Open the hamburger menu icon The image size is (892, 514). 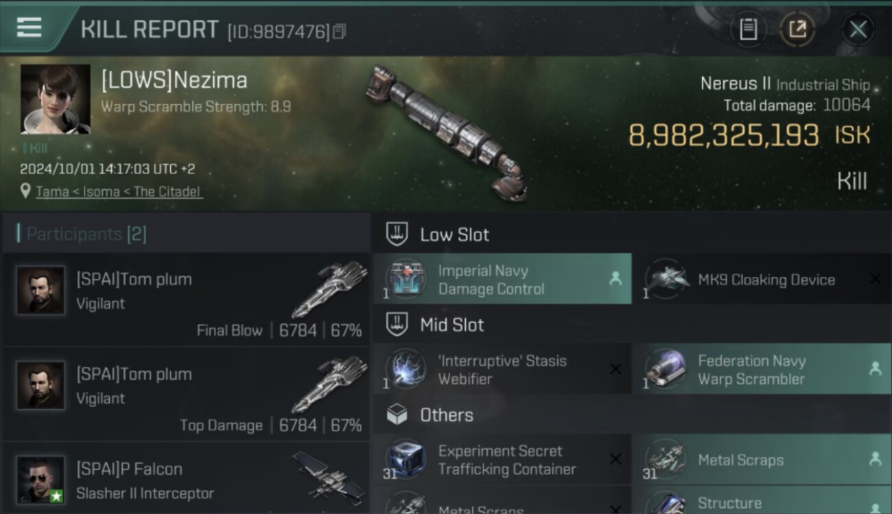tap(29, 27)
